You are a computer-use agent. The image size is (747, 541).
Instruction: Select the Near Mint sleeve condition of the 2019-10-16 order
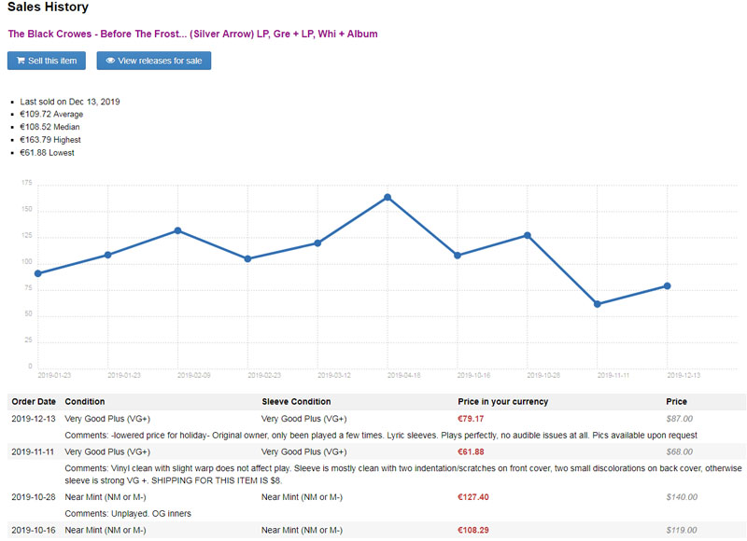point(302,530)
